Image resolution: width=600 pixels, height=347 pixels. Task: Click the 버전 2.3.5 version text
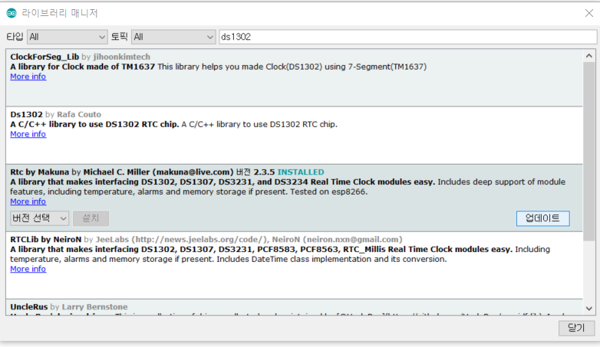point(255,172)
